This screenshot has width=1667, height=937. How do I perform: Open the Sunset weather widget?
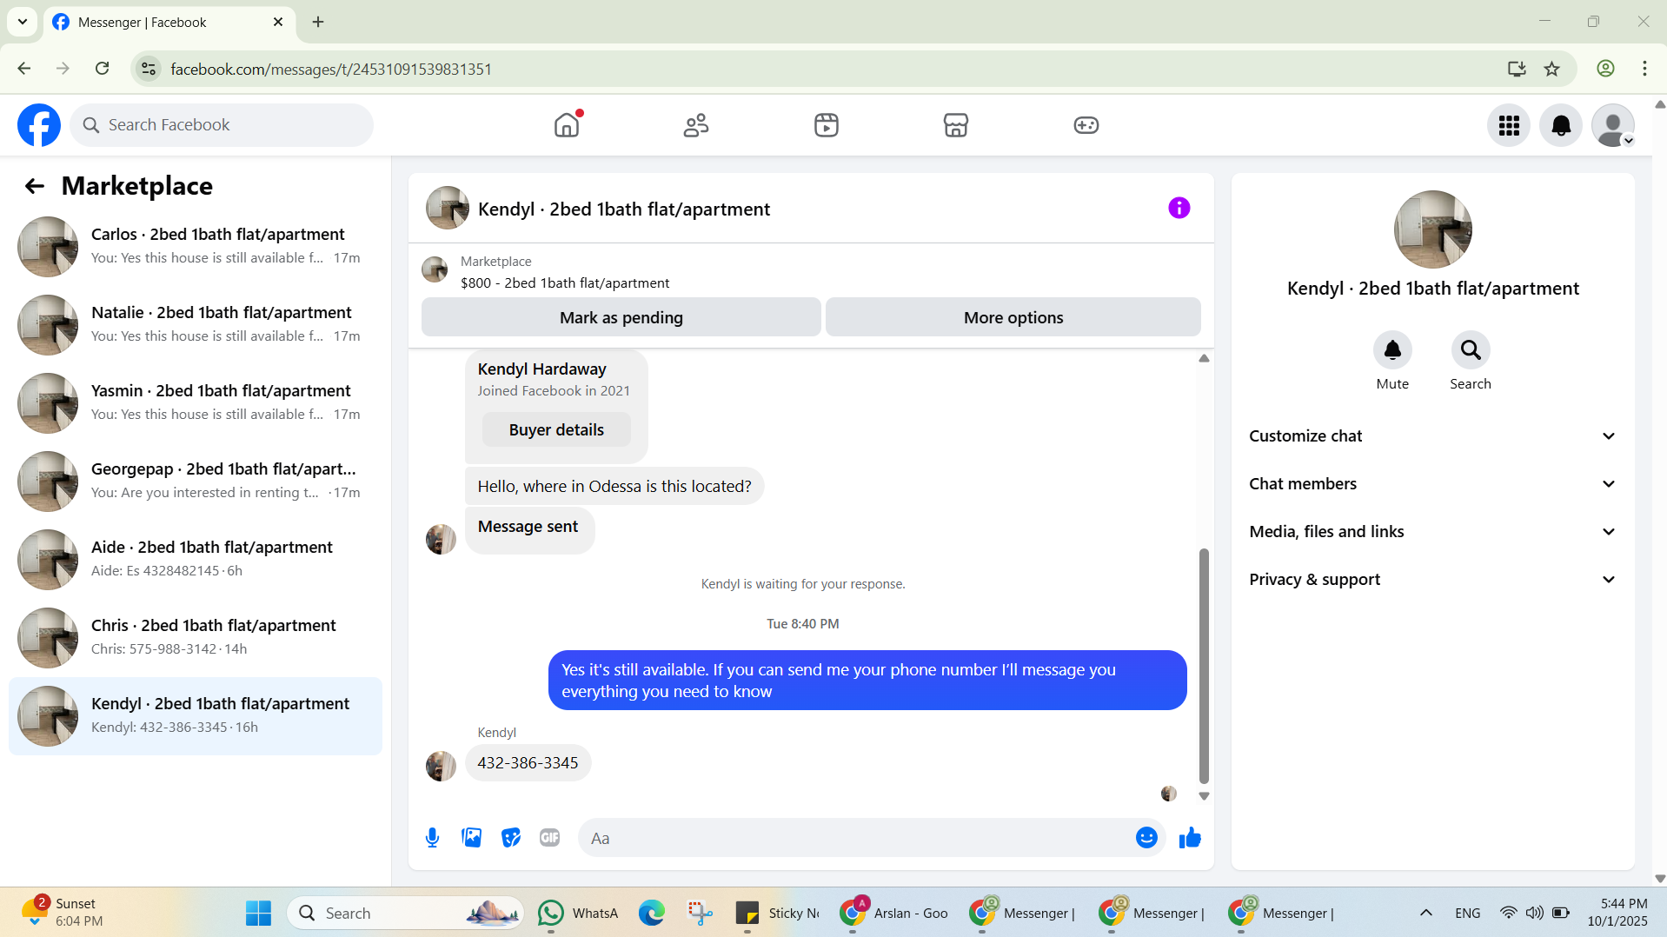61,913
